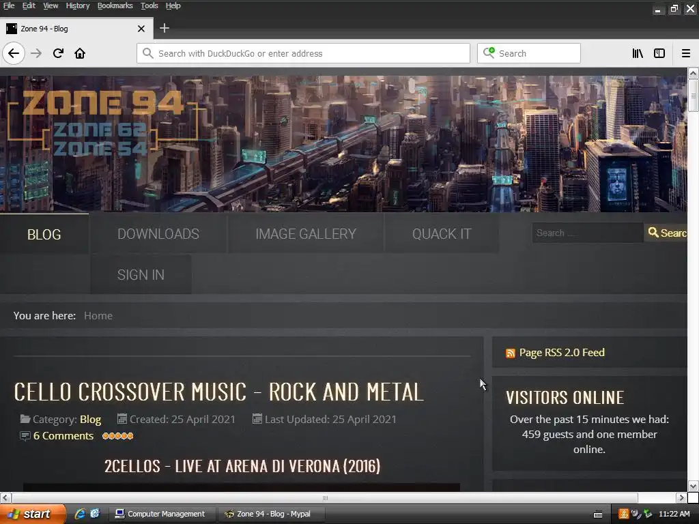Click the keyboard icon in the taskbar

(x=598, y=514)
